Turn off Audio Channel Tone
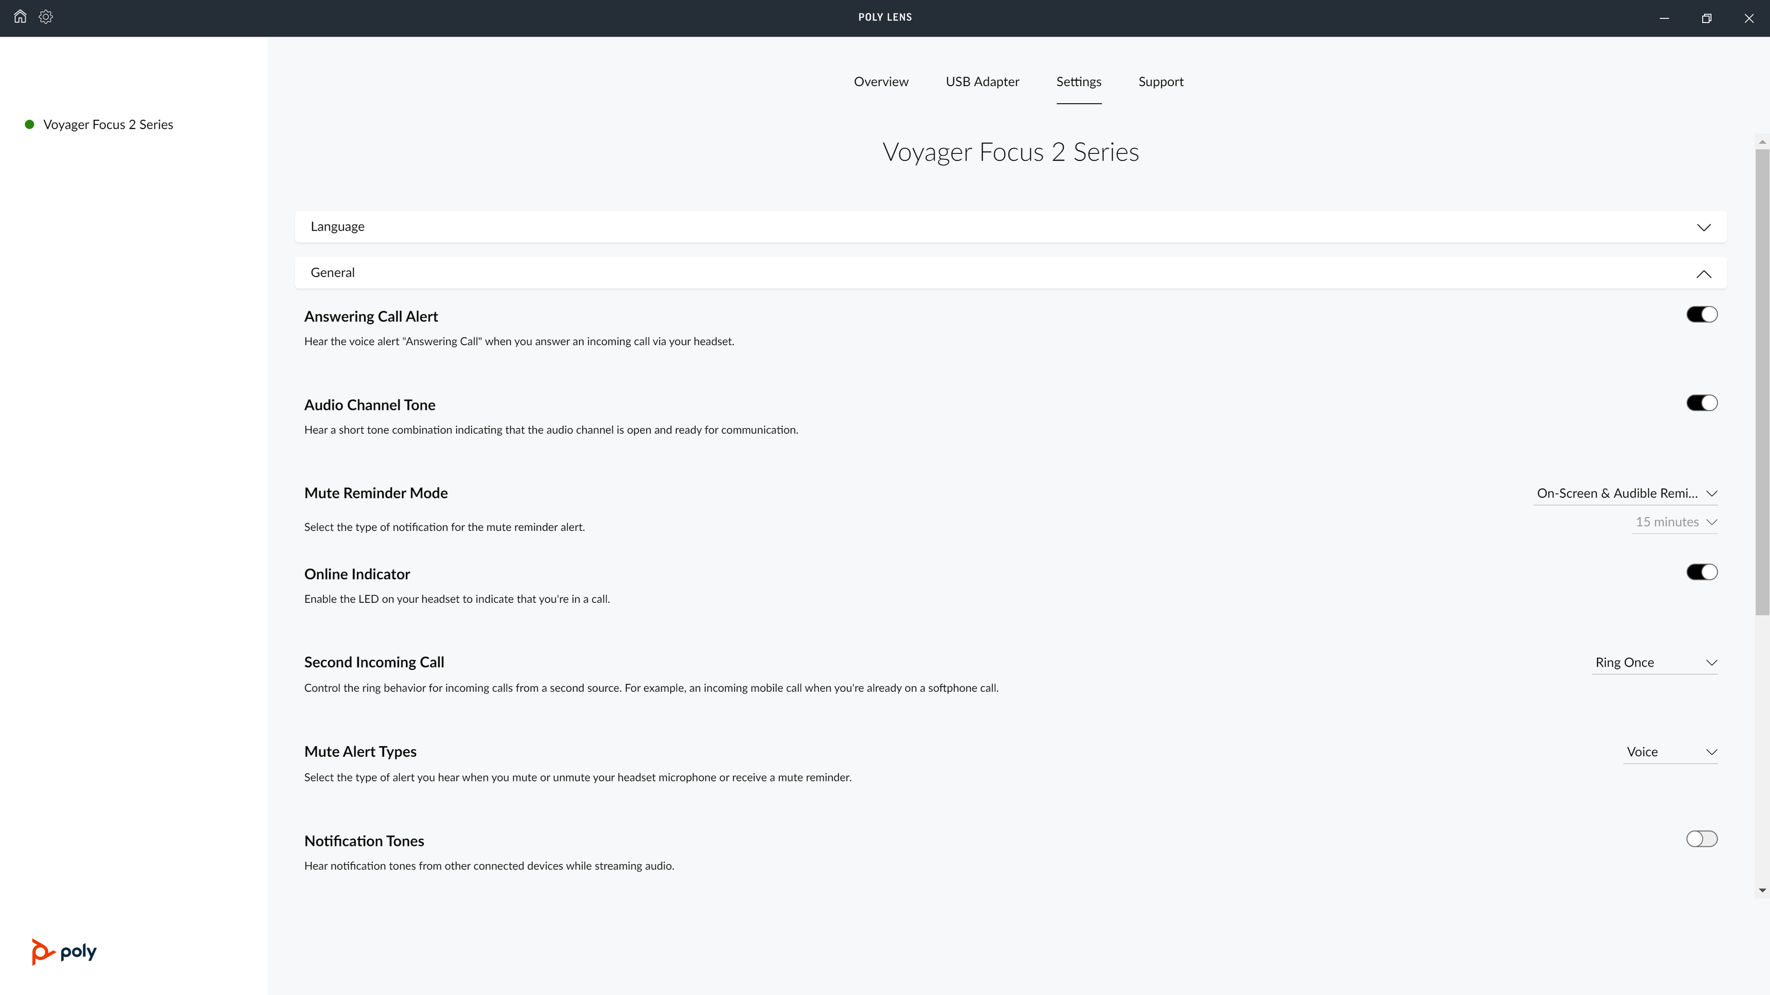The width and height of the screenshot is (1770, 995). coord(1702,403)
